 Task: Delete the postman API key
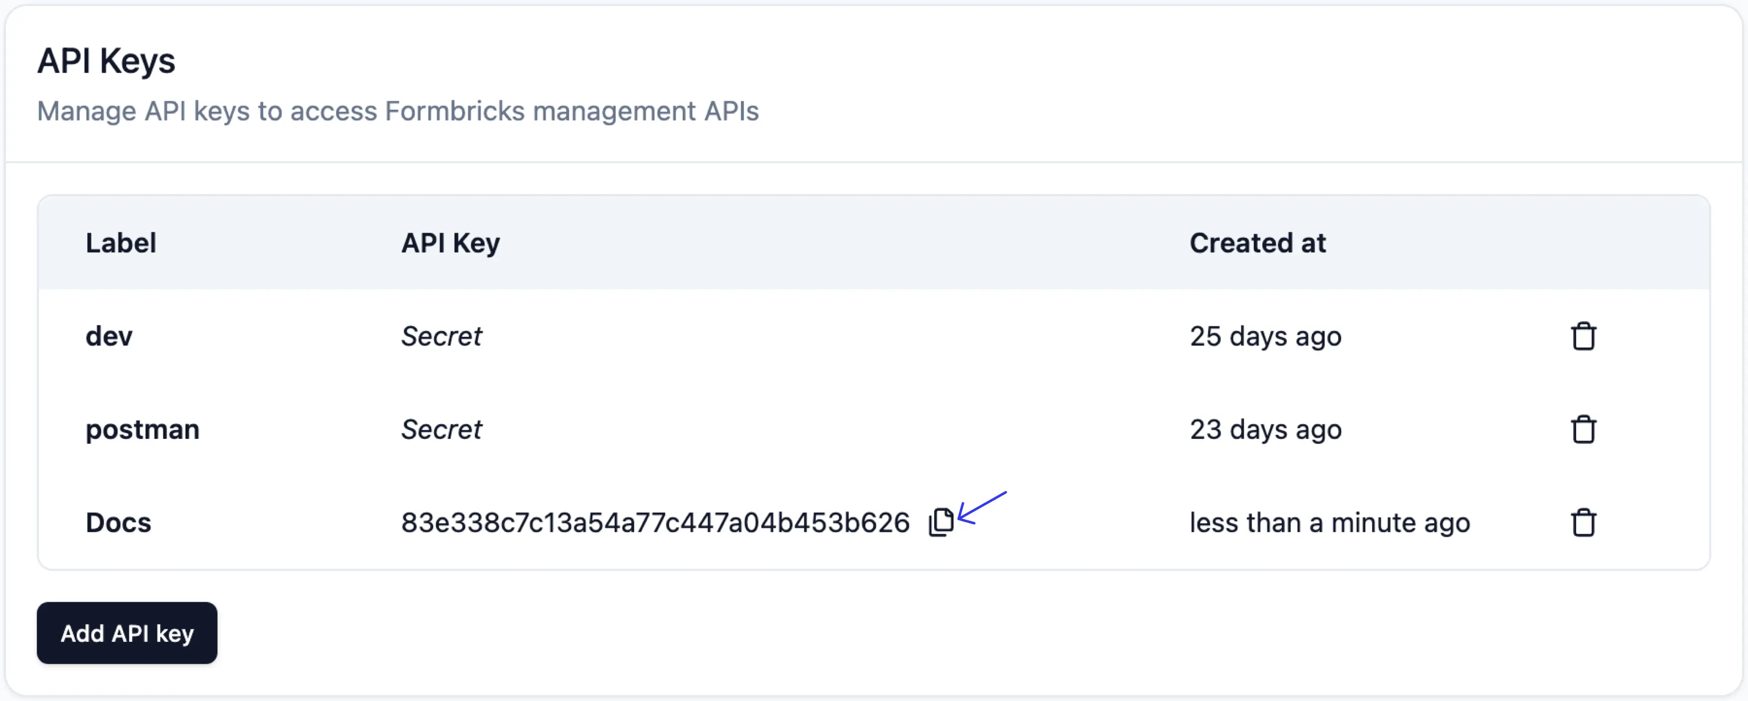1583,429
